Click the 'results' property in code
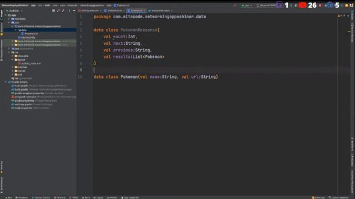The width and height of the screenshot is (355, 199). click(x=121, y=57)
